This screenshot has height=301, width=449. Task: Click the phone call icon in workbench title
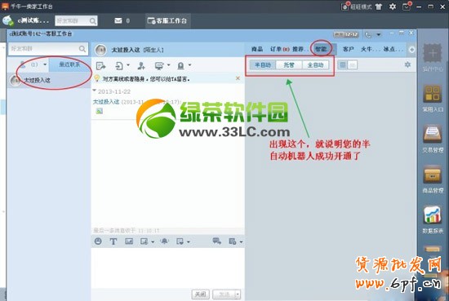point(368,34)
